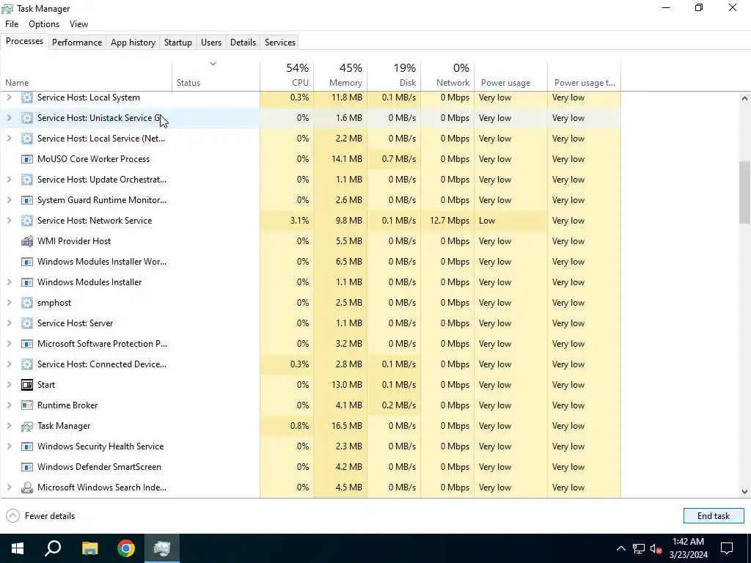Expand the Service Host: Unistack Service Group
This screenshot has width=751, height=563.
9,118
